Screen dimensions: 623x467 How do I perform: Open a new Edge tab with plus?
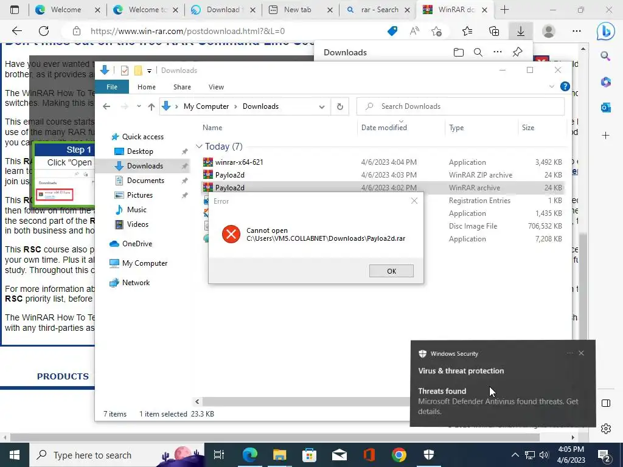[504, 10]
